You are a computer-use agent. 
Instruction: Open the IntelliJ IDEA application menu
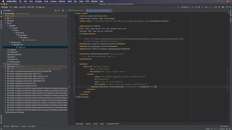(x=11, y=1)
